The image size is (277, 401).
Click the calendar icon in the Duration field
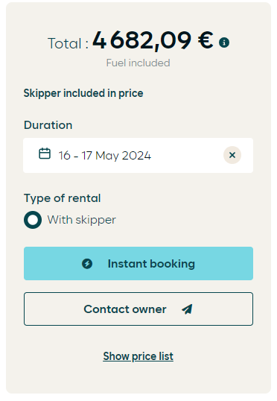(45, 154)
